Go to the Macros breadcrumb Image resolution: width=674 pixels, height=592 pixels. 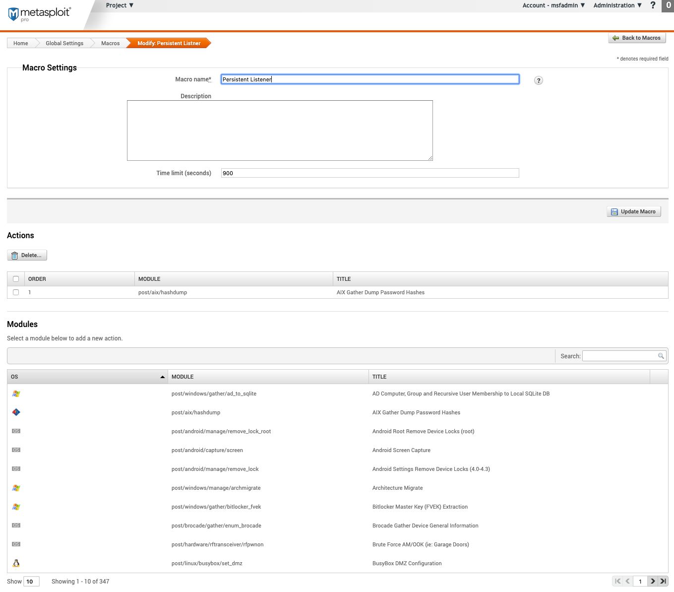110,43
